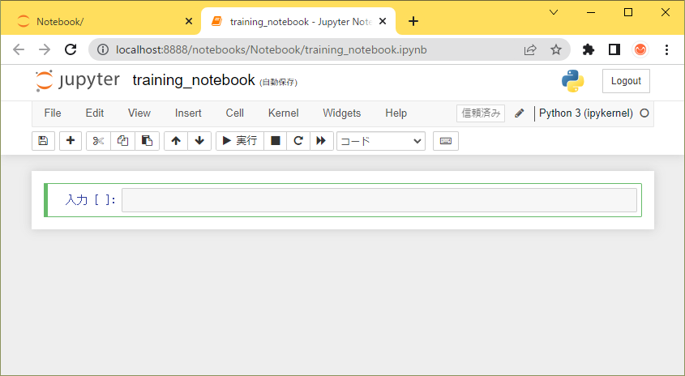Log out with the Logout button
Viewport: 685px width, 376px height.
(x=626, y=81)
